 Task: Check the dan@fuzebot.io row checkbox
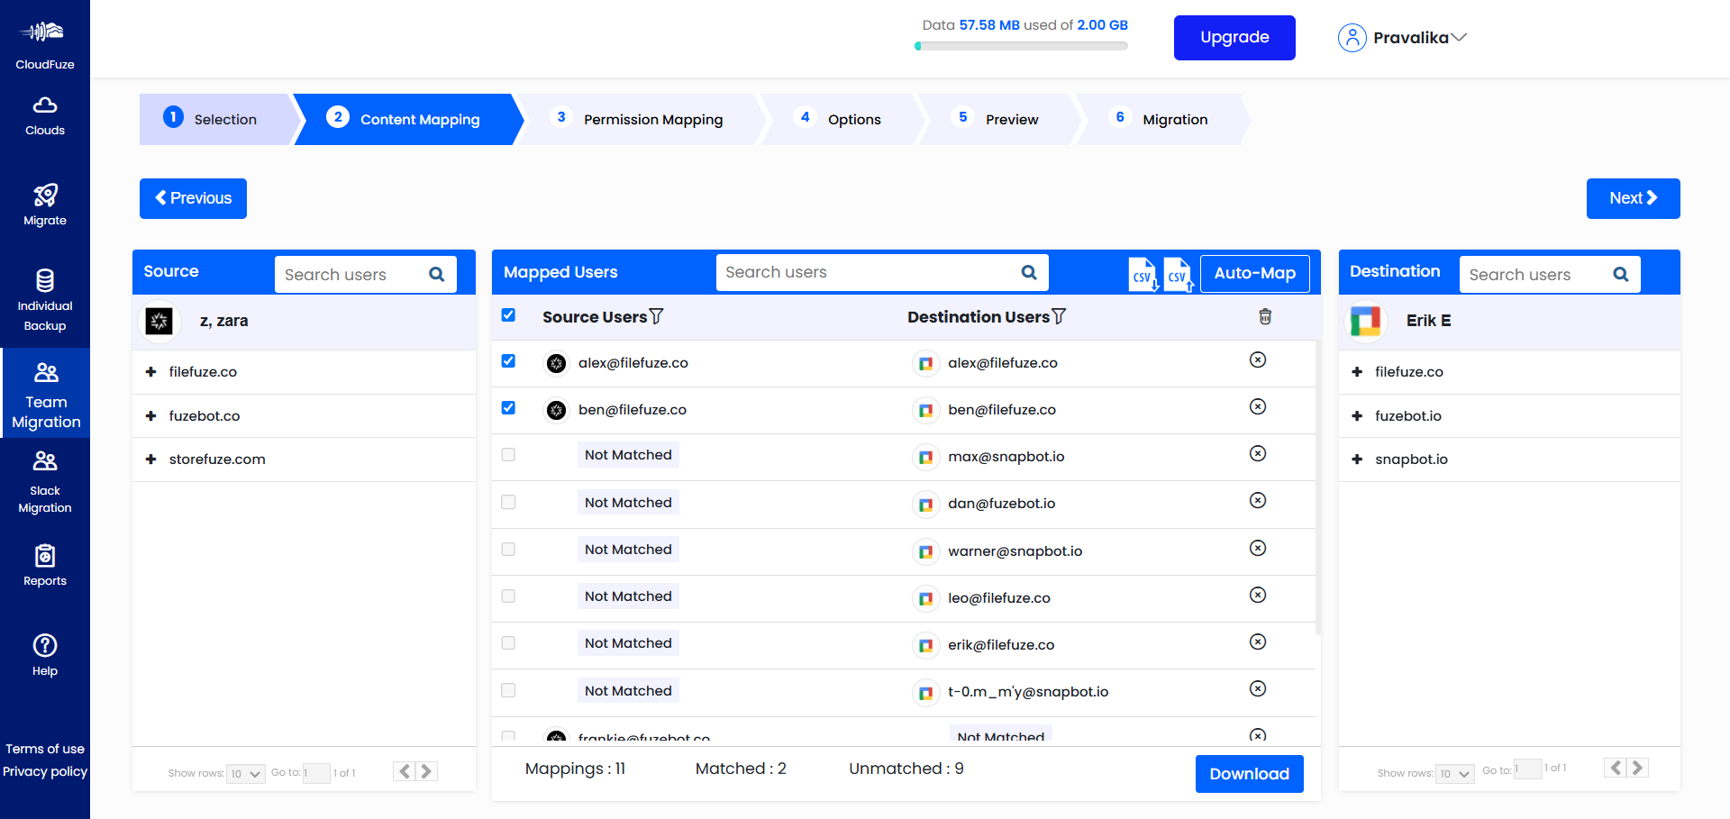[508, 502]
